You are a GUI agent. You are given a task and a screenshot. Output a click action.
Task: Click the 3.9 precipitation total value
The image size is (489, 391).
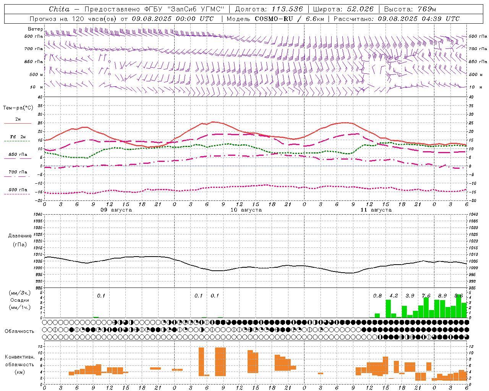coord(410,296)
